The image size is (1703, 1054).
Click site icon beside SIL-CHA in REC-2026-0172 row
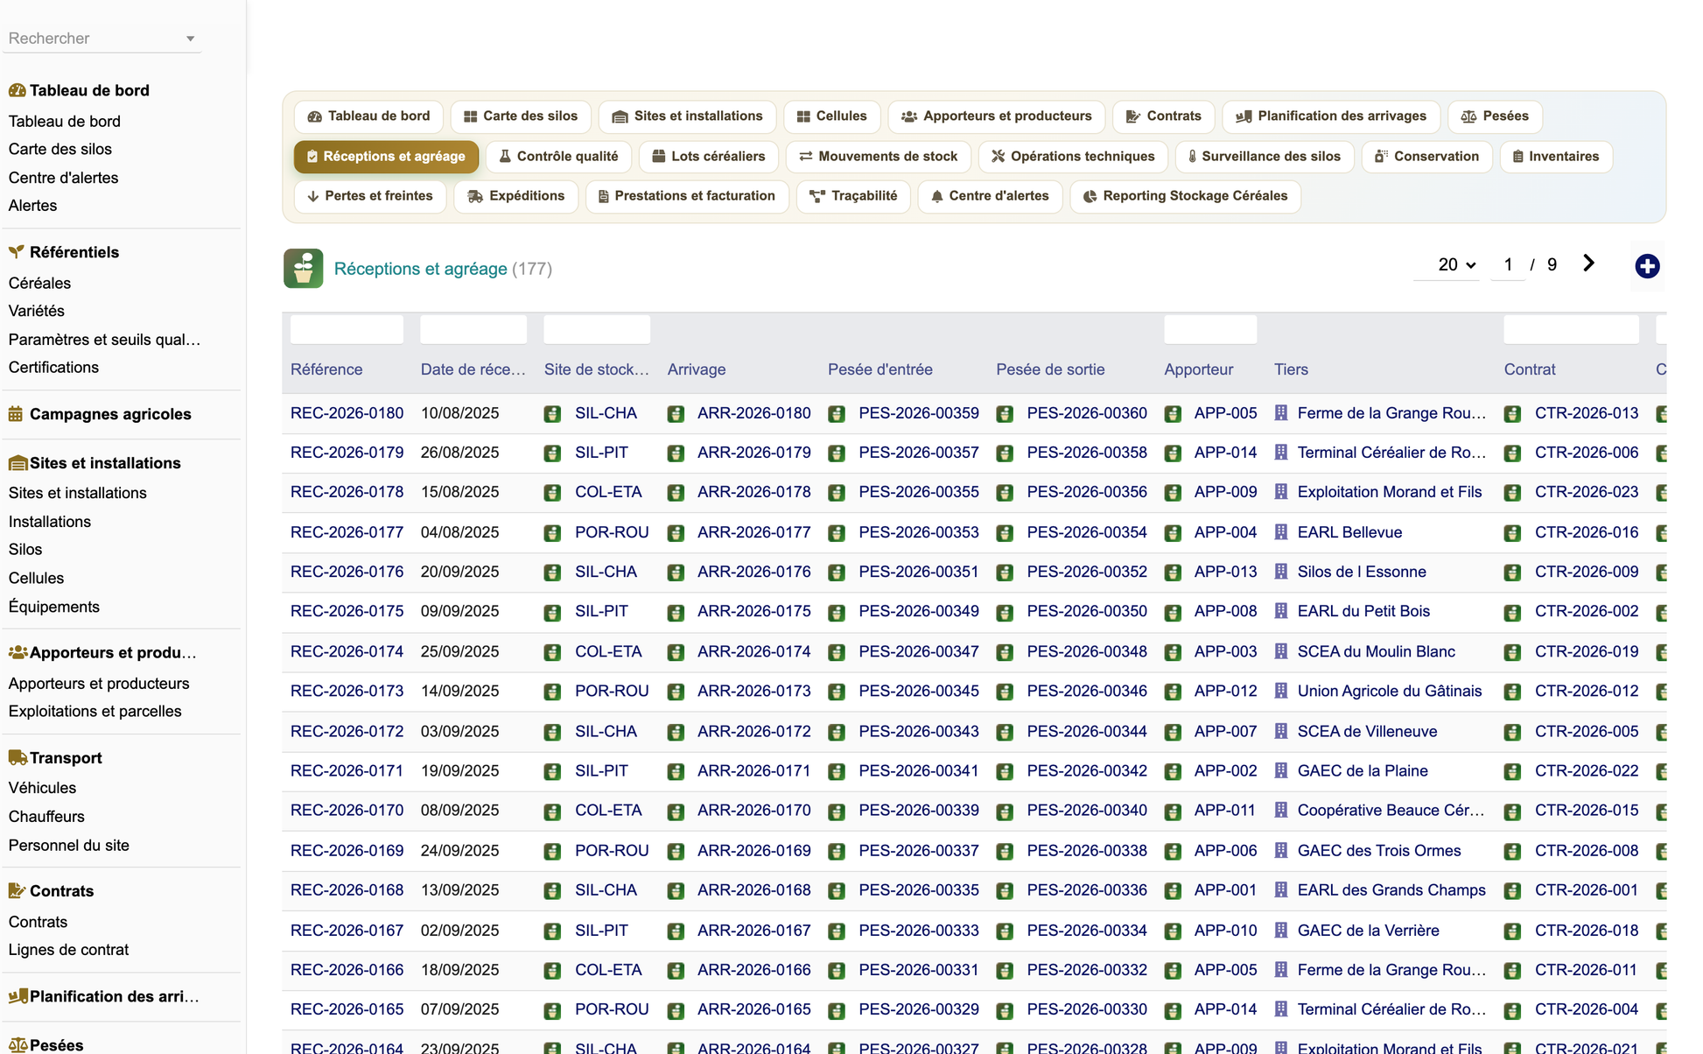[x=552, y=732]
